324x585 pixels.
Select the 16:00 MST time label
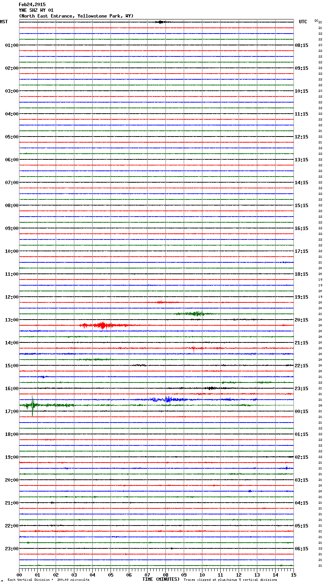pos(11,389)
